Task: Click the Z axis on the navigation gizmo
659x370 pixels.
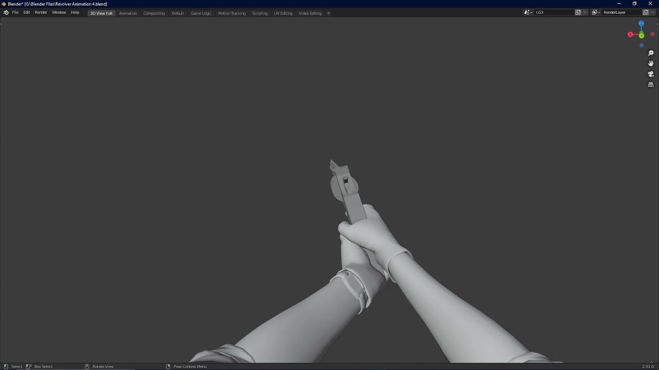Action: [641, 23]
